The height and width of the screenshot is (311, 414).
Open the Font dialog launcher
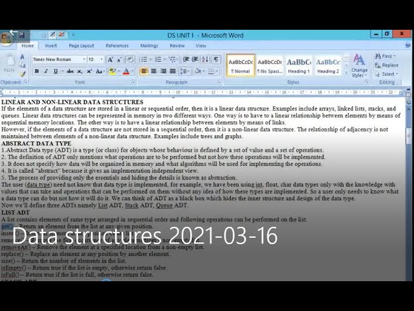[133, 82]
